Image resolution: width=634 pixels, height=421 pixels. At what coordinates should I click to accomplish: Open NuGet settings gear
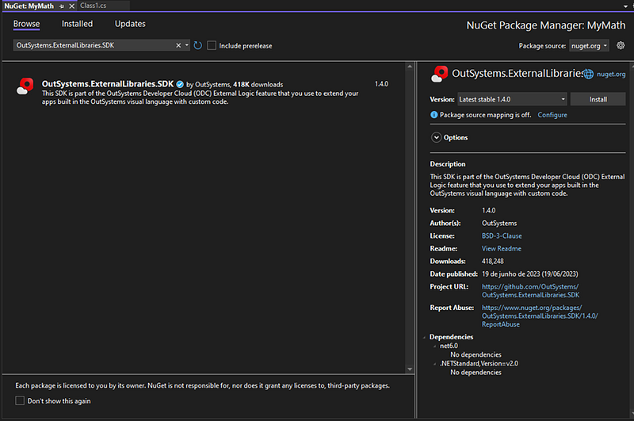pyautogui.click(x=621, y=45)
